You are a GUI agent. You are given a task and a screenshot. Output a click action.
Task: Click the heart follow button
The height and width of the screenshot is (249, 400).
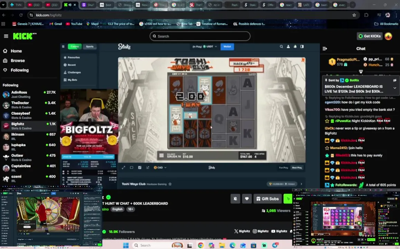tap(247, 199)
